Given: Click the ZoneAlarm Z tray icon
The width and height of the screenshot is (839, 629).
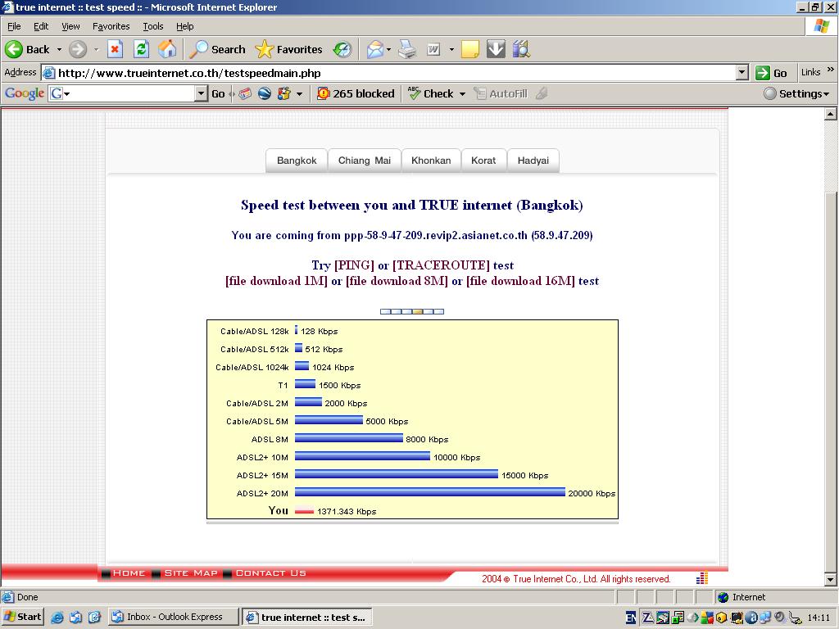Looking at the screenshot, I should tap(647, 618).
